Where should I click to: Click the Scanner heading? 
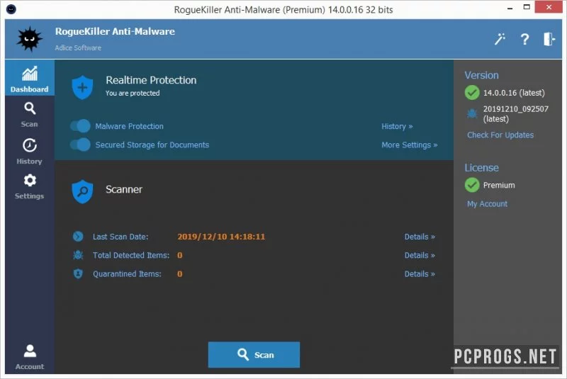click(124, 189)
